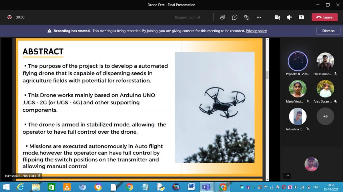Viewport: 343px width, 192px height.
Task: Click the Request control button
Action: (187, 17)
